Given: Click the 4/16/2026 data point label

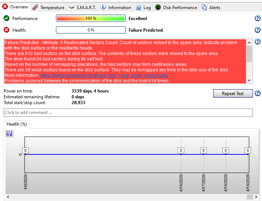Looking at the screenshot, I should (x=181, y=150).
